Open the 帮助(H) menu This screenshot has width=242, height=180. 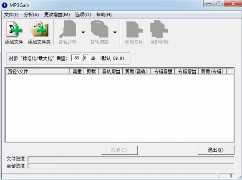[104, 15]
